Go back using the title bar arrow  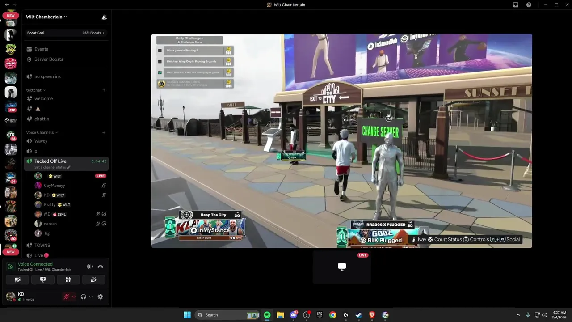point(7,4)
